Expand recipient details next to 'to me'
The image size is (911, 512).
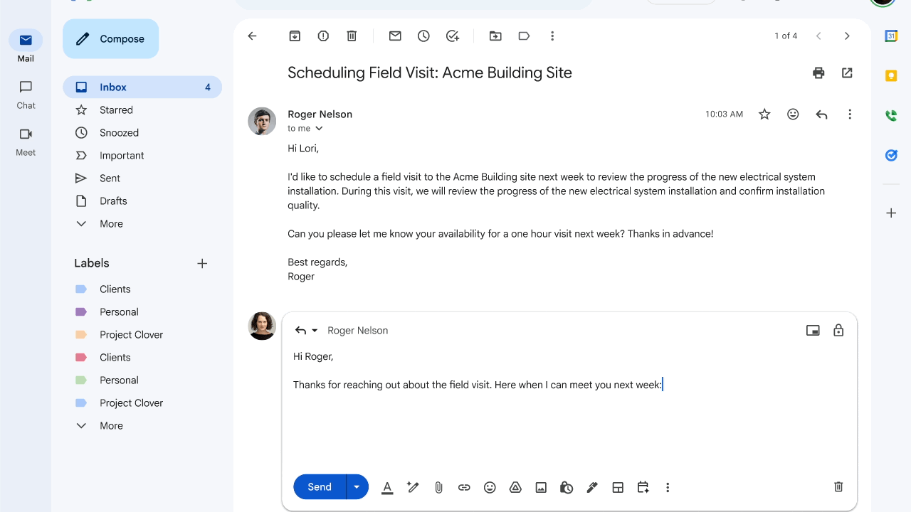(x=319, y=129)
